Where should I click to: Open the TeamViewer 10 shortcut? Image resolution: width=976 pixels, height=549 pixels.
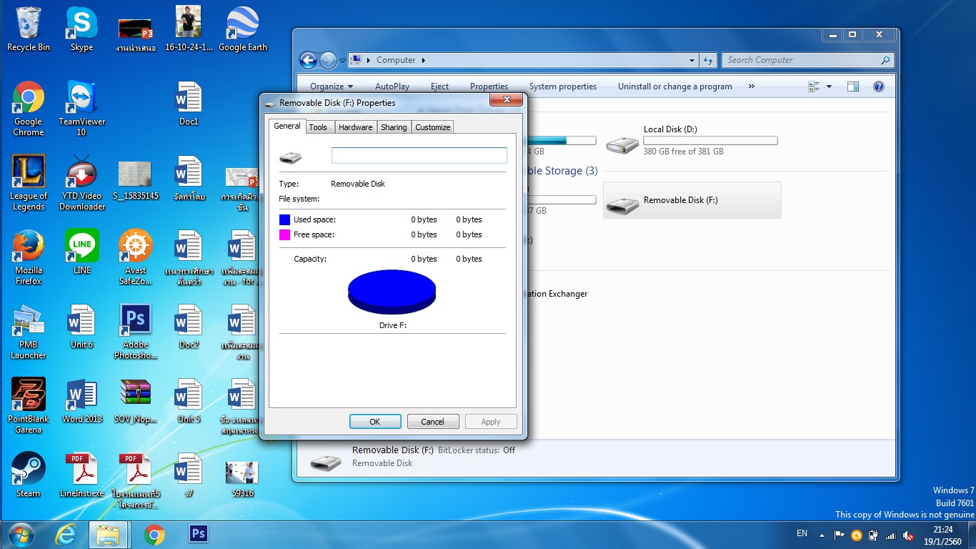81,107
